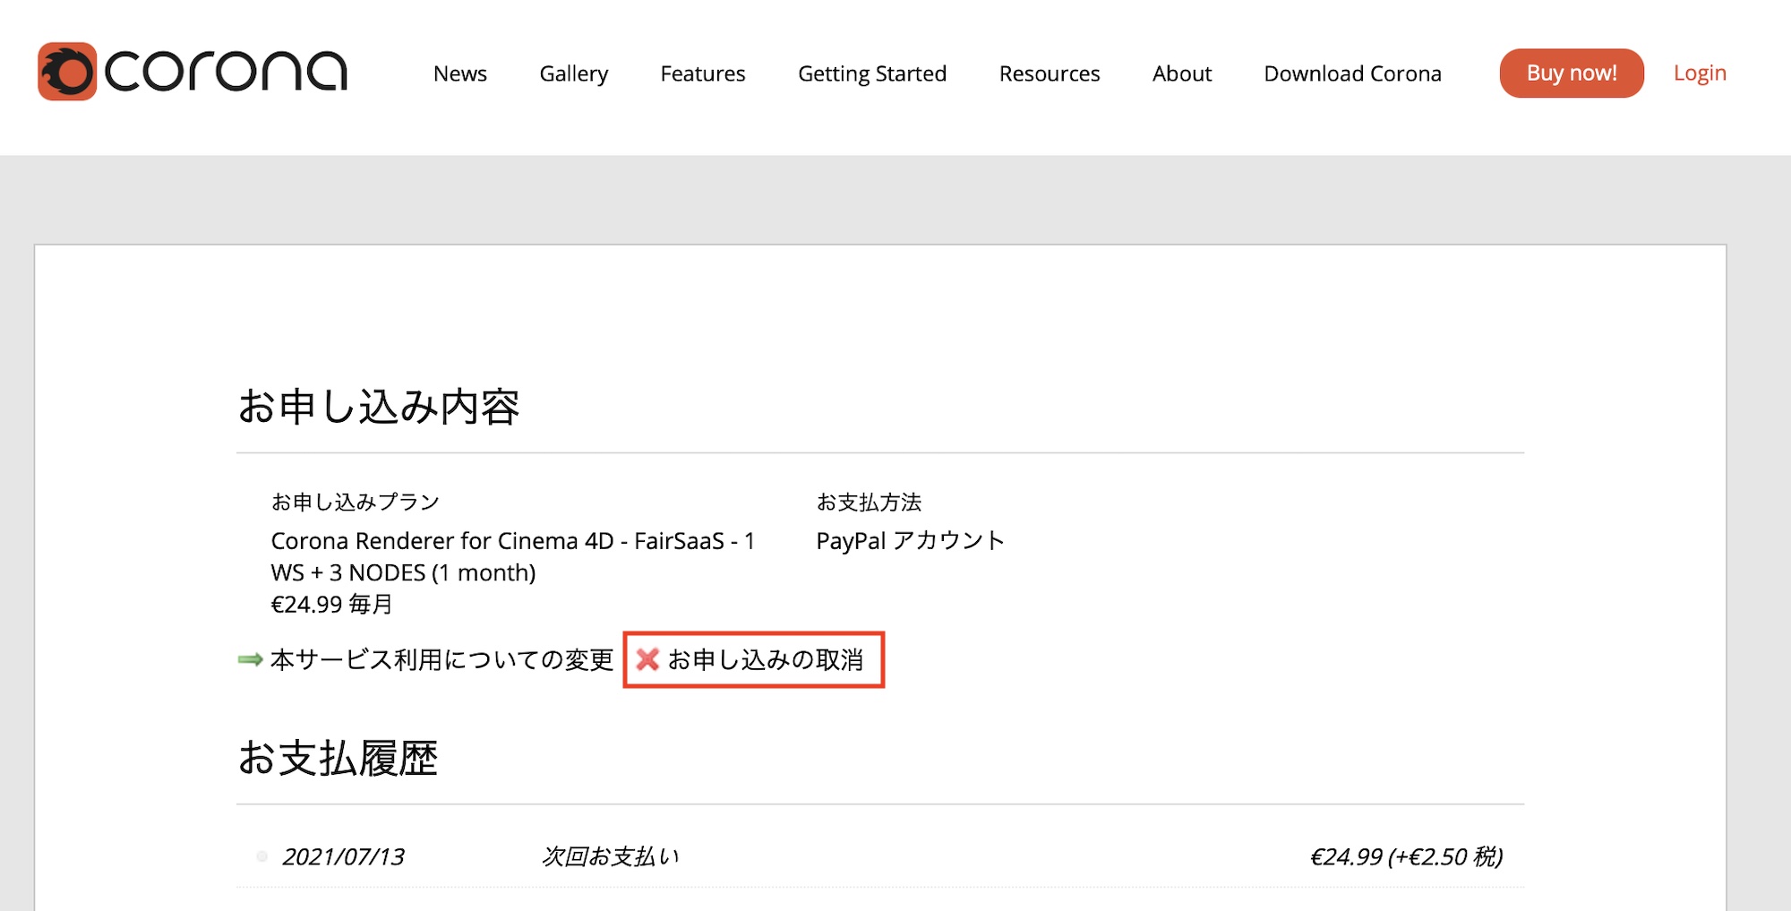Viewport: 1791px width, 911px height.
Task: Click the PayPal アカウント payment method
Action: (x=910, y=541)
